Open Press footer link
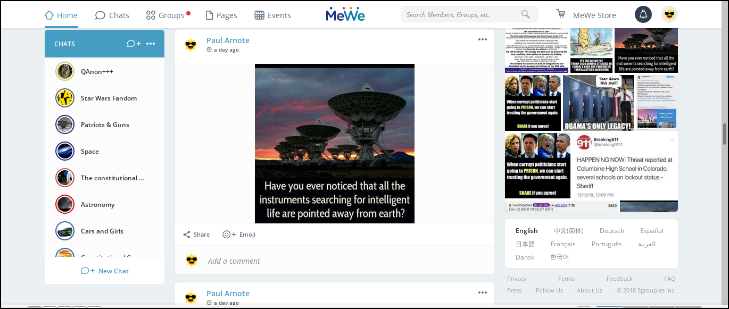Viewport: 729px width, 309px height. coord(515,290)
